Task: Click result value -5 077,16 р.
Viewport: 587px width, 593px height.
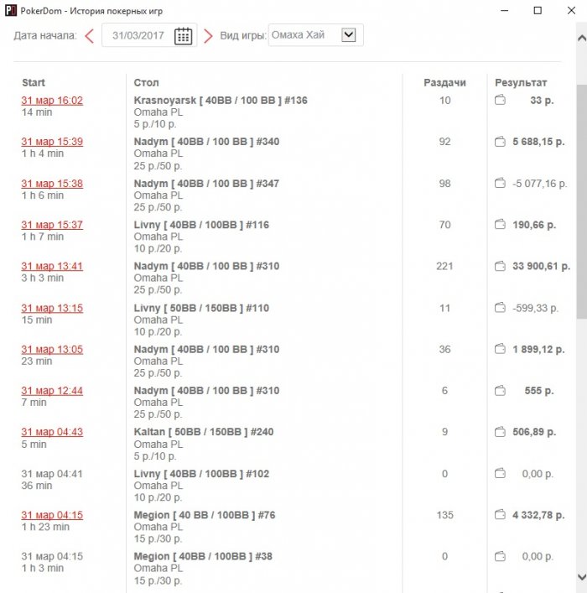Action: point(540,184)
